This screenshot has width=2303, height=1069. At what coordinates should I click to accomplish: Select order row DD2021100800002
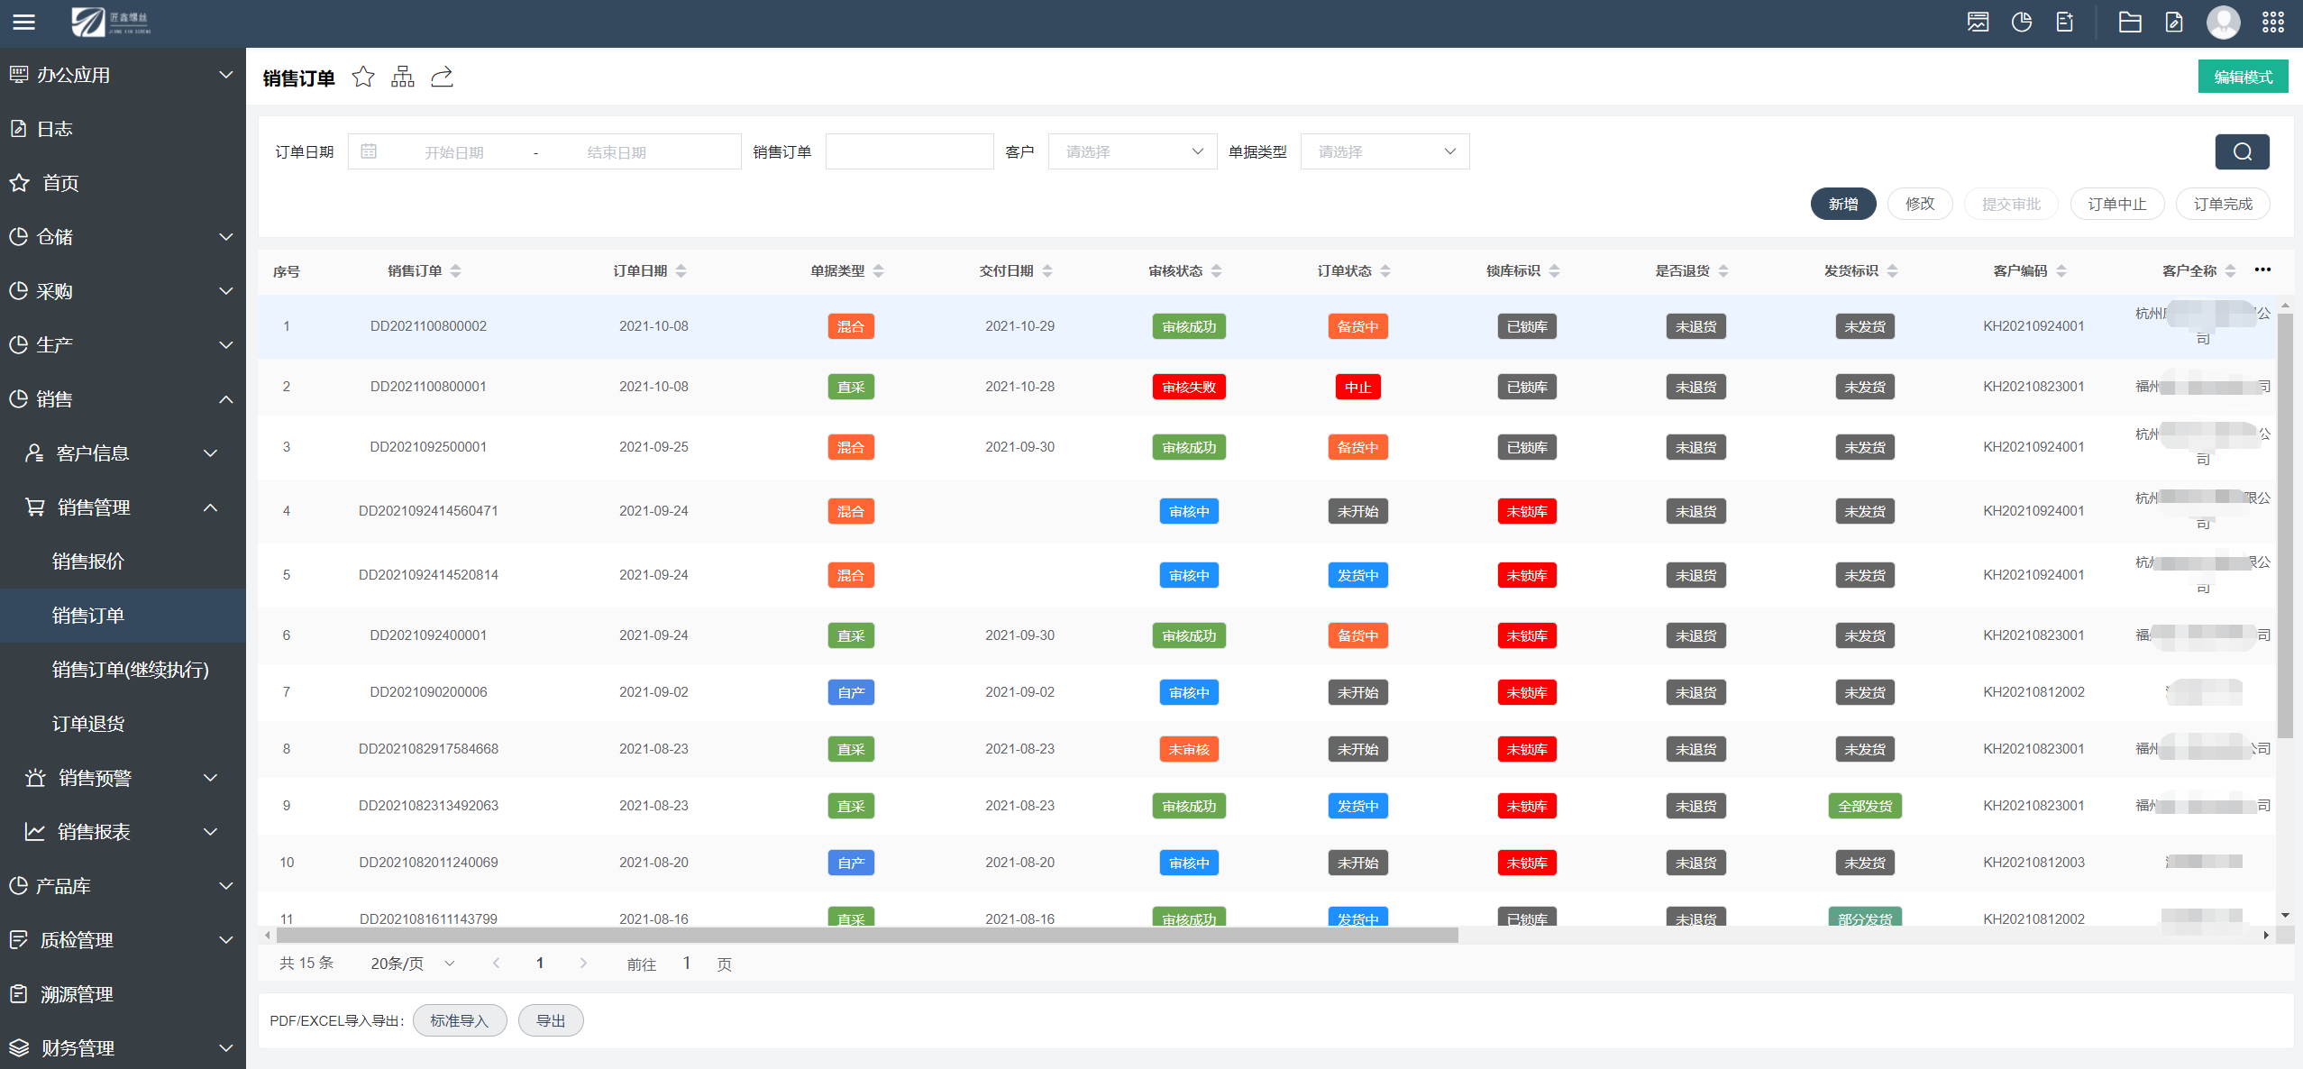click(x=1266, y=326)
